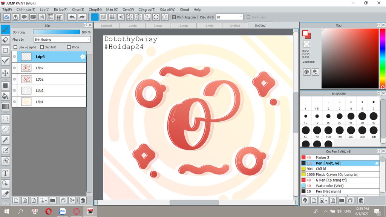Toggle Cạnh mềm checkbox
Screen dimensions: 386x217
pos(249,17)
